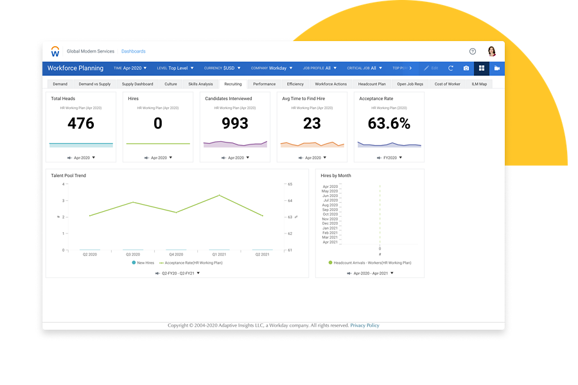This screenshot has width=578, height=385.
Task: Go to Dashboards breadcrumb link
Action: 133,51
